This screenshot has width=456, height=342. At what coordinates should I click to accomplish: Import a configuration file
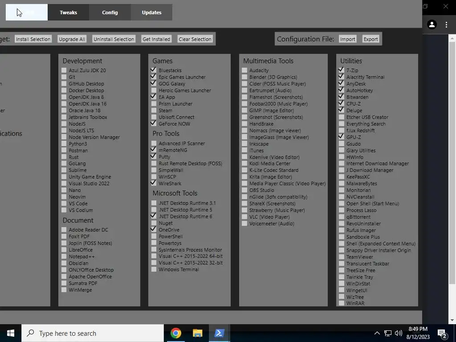coord(347,39)
